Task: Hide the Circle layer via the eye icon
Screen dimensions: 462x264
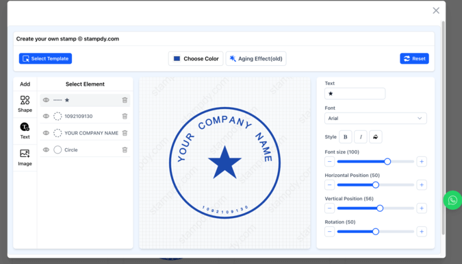Action: pyautogui.click(x=46, y=149)
